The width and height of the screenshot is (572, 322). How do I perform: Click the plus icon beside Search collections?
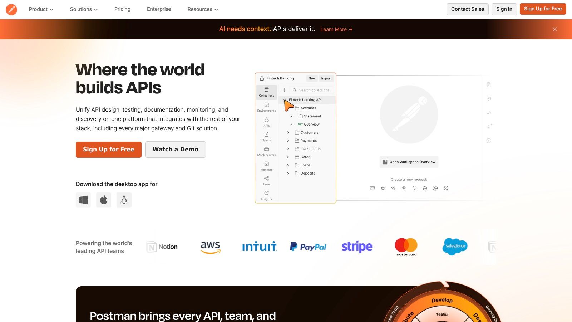[x=284, y=90]
